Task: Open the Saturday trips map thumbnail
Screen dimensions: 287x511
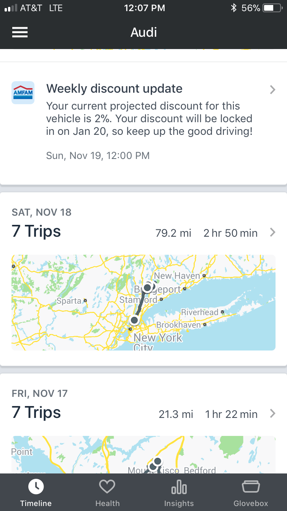Action: point(143,303)
